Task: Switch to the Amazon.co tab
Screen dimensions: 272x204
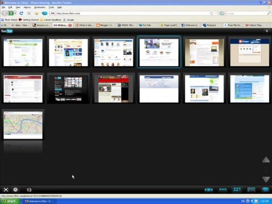Action: point(41,25)
